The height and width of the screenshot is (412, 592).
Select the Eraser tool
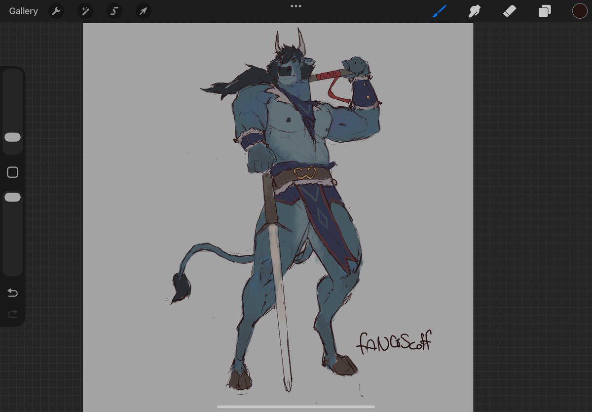(x=509, y=11)
